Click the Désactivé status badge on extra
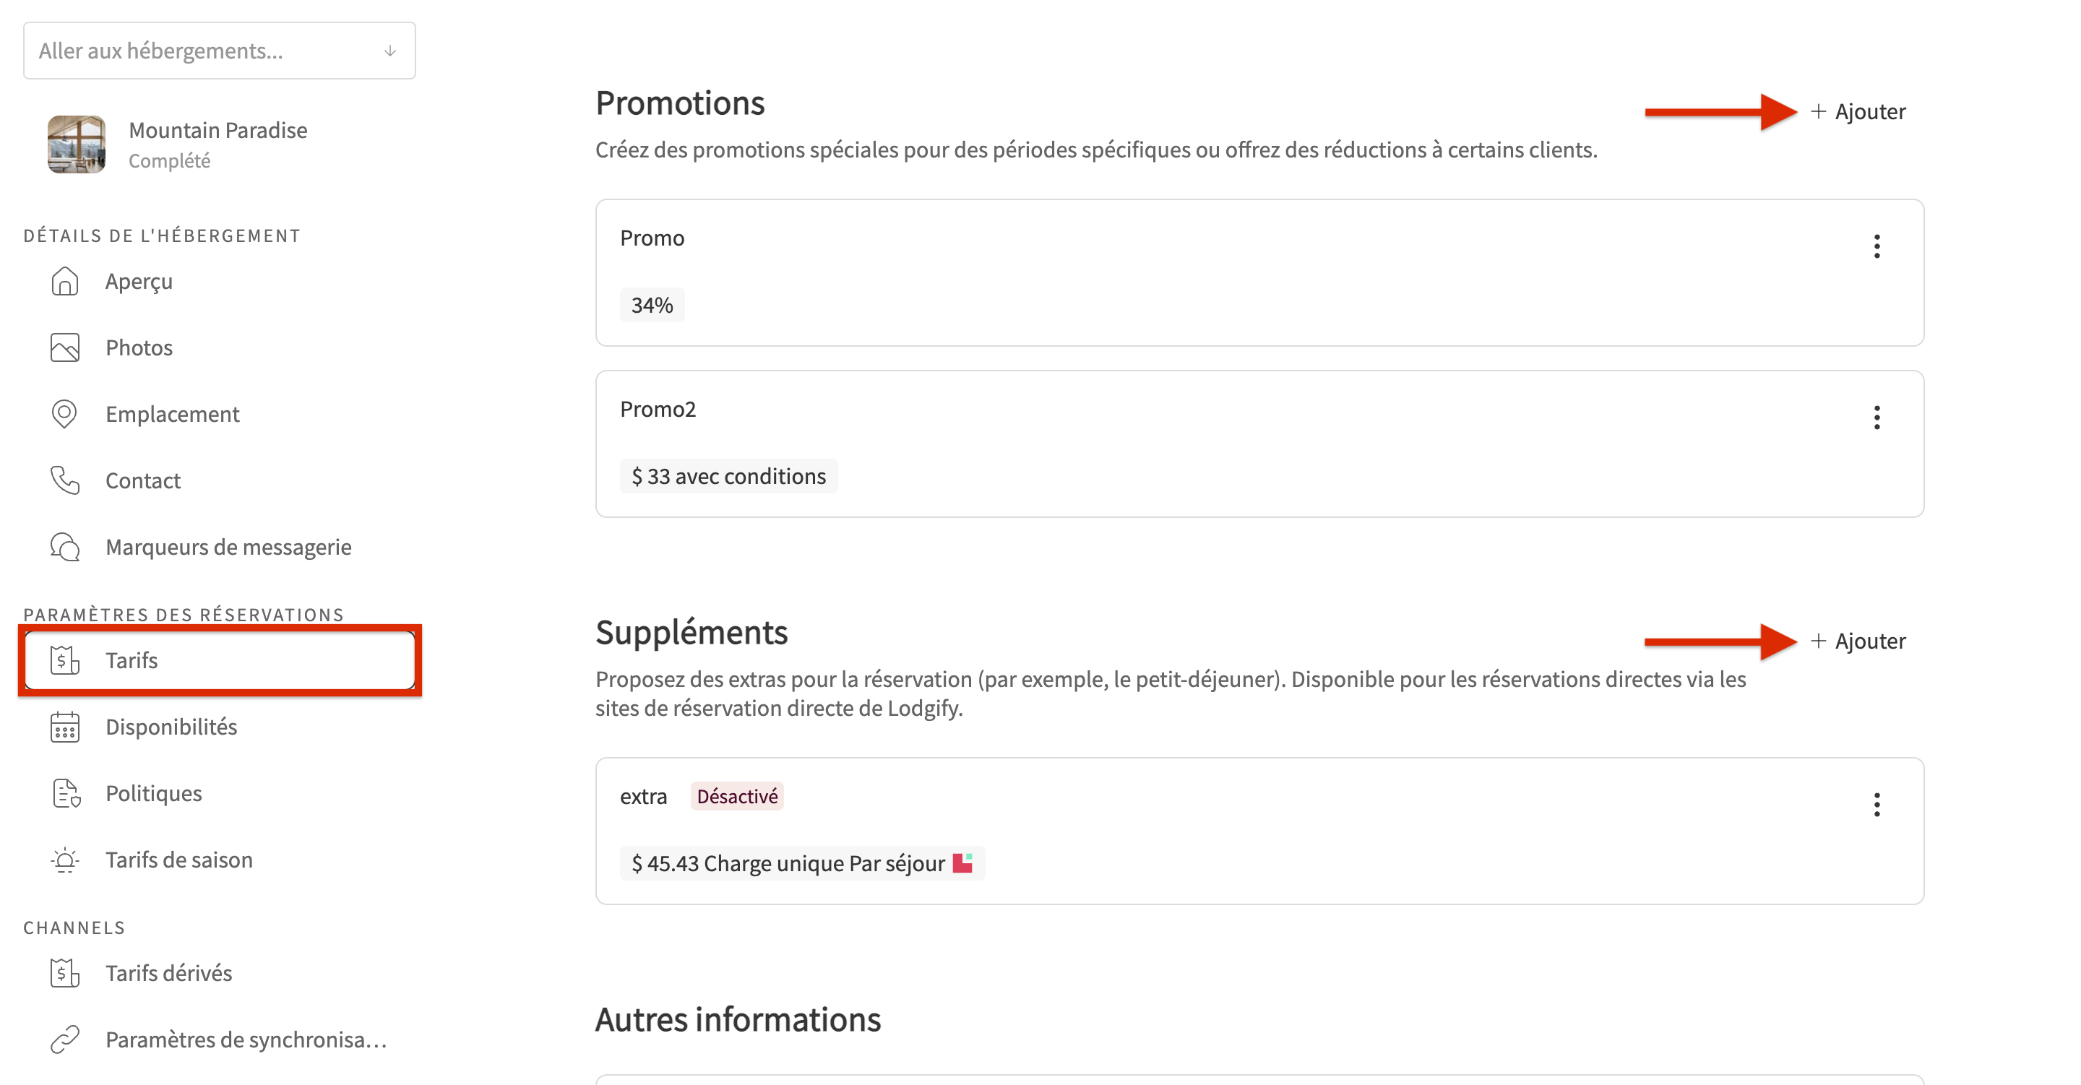Screen dimensions: 2081x1085 point(737,797)
